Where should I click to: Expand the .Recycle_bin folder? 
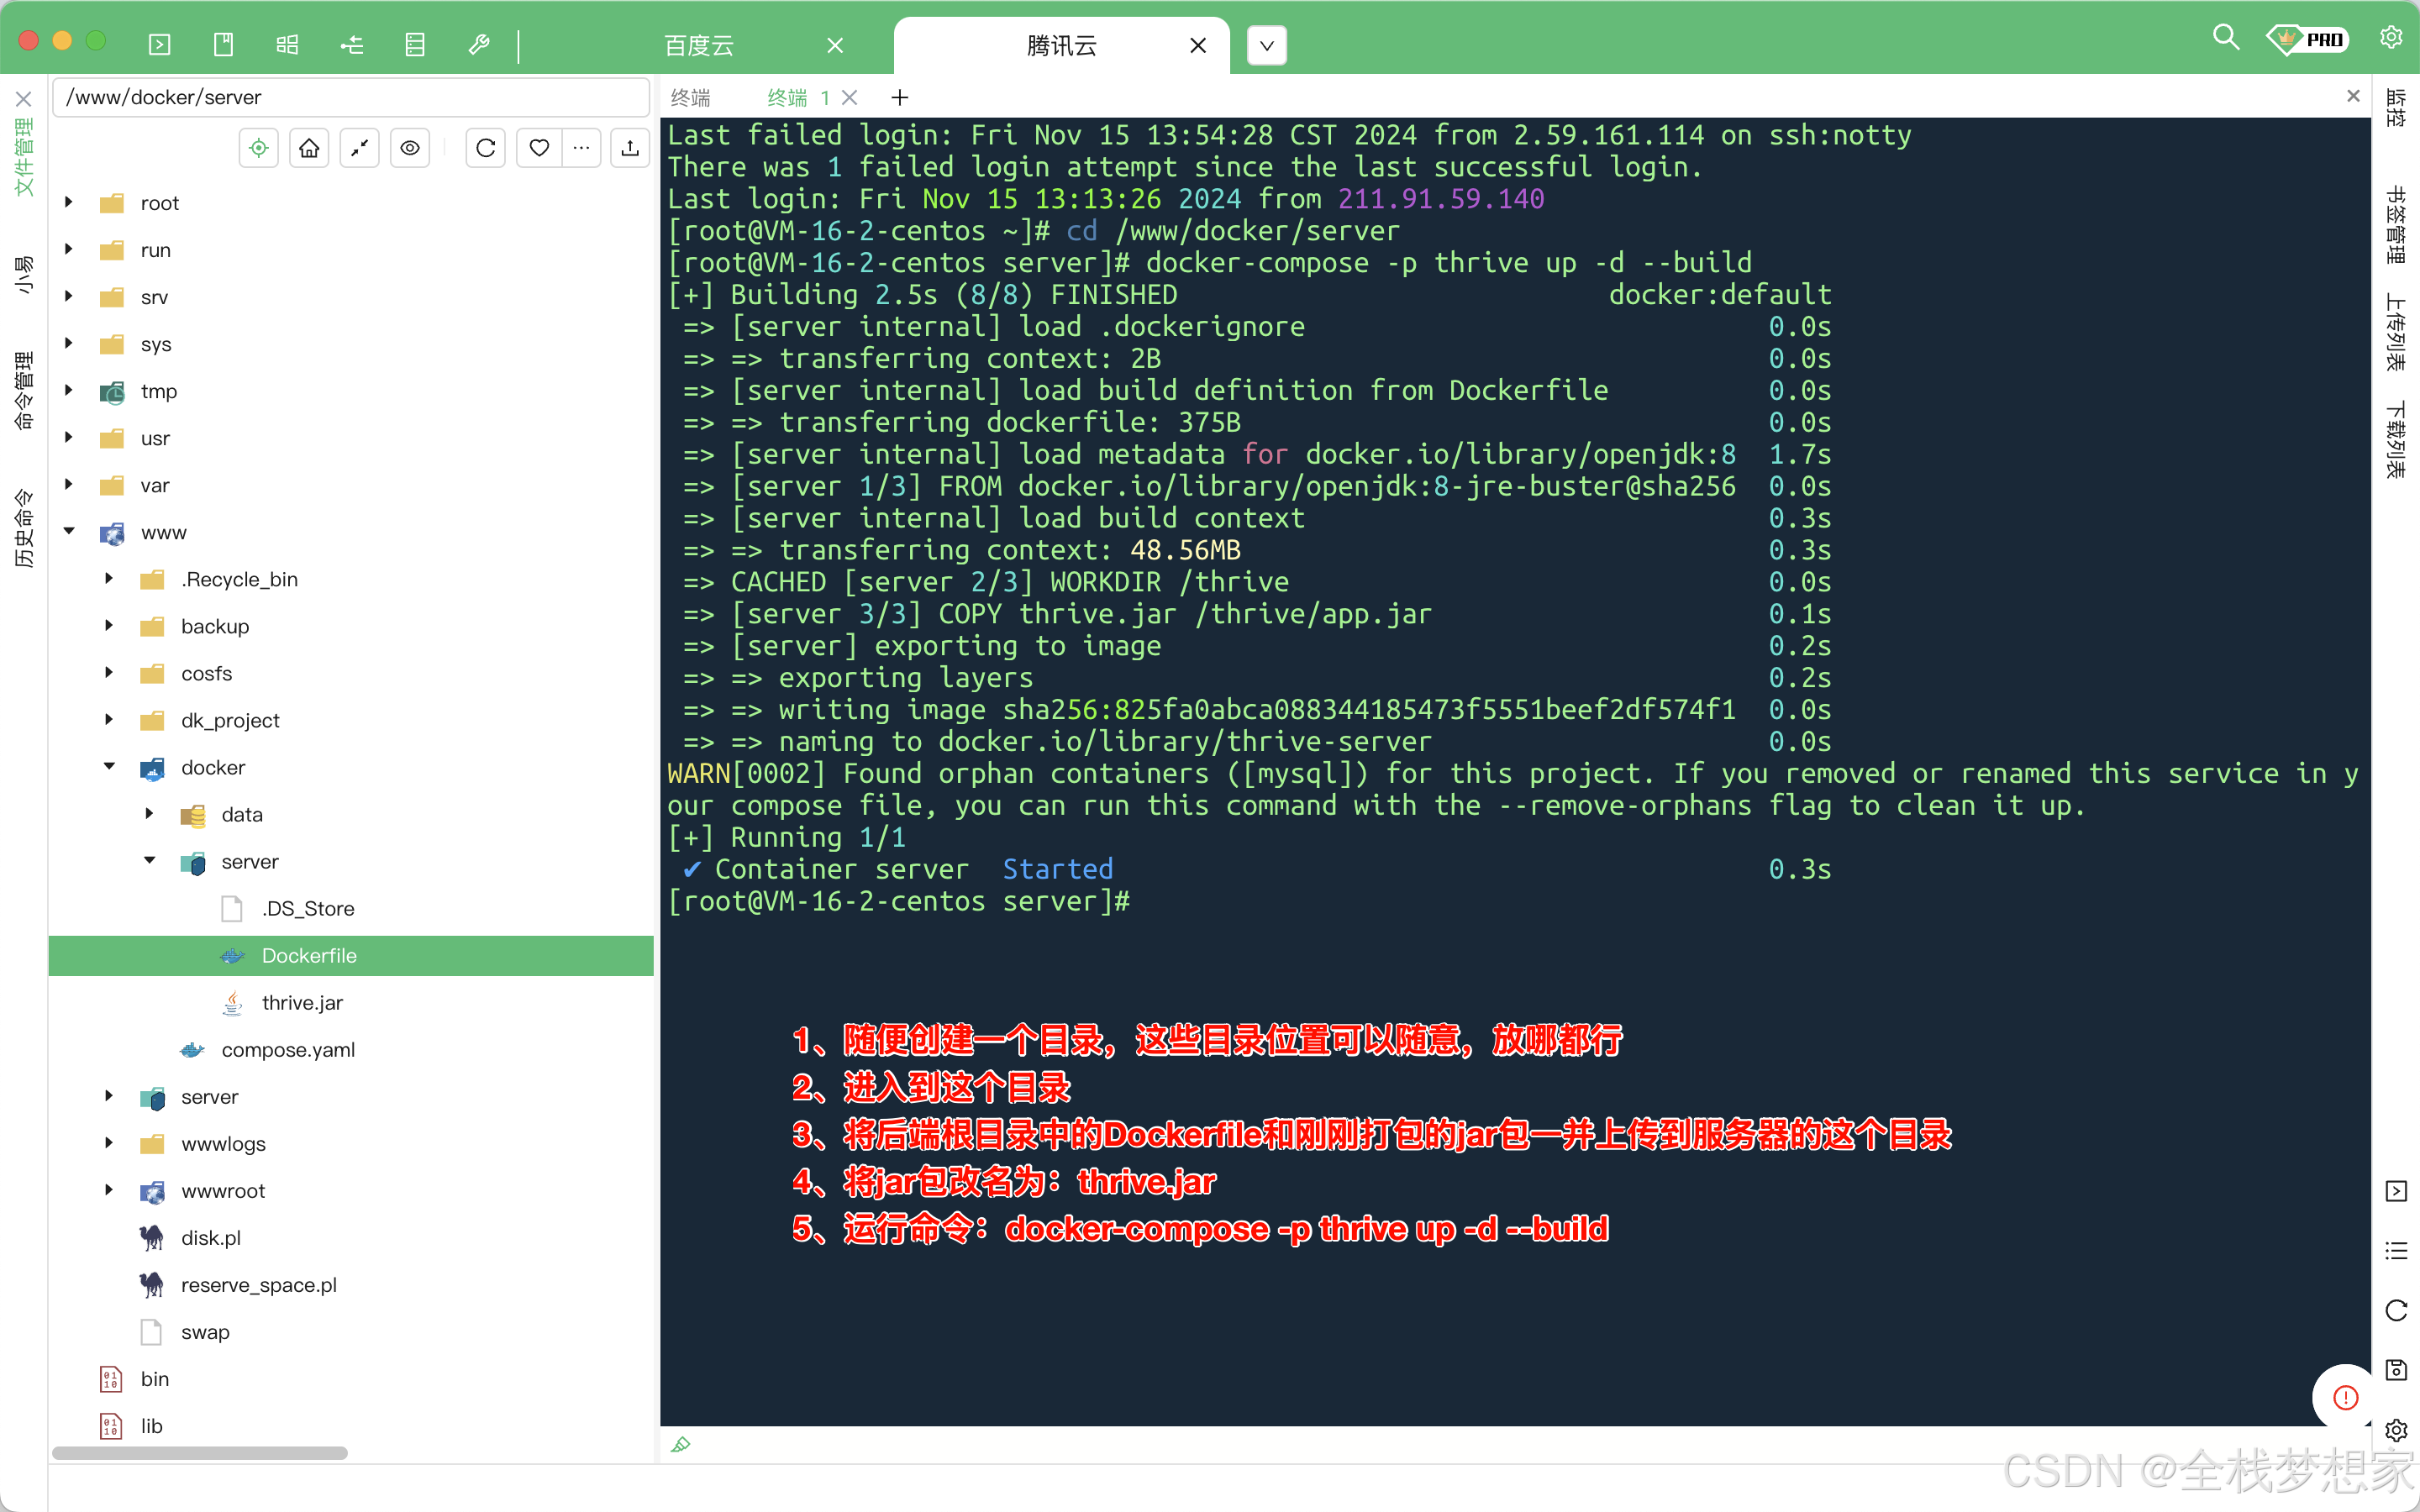[x=109, y=578]
